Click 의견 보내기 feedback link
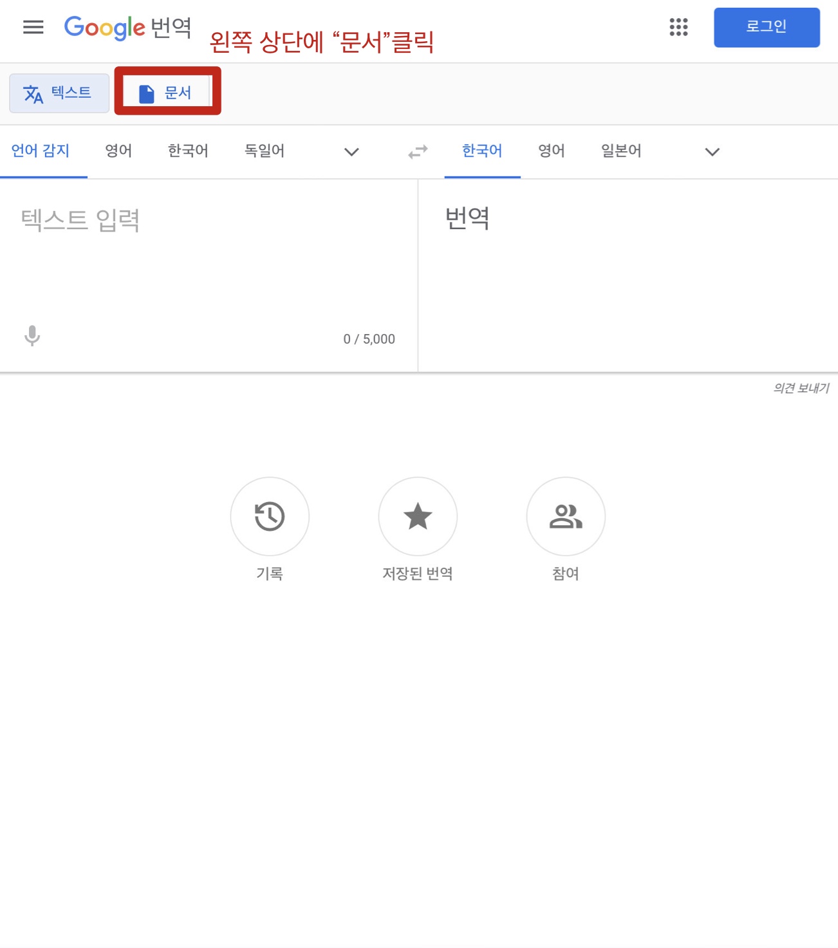Viewport: 838px width, 948px height. pyautogui.click(x=801, y=388)
